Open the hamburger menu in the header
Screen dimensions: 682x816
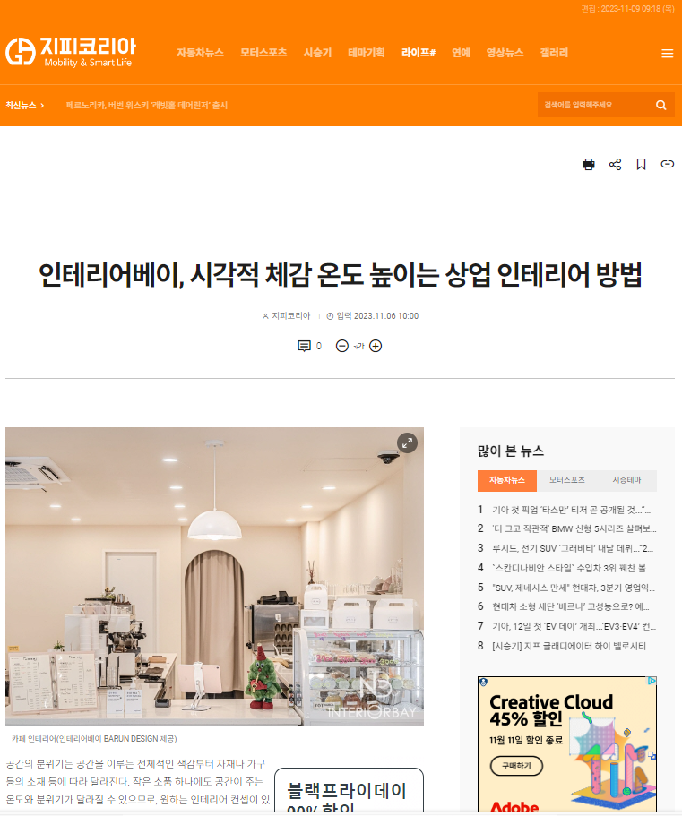pos(667,53)
